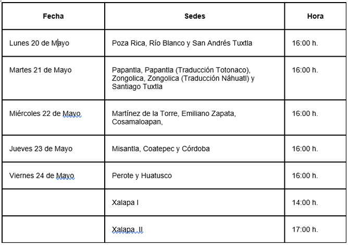Click the 16:00 h. cell in Viernes row
348x245 pixels.
click(x=305, y=176)
